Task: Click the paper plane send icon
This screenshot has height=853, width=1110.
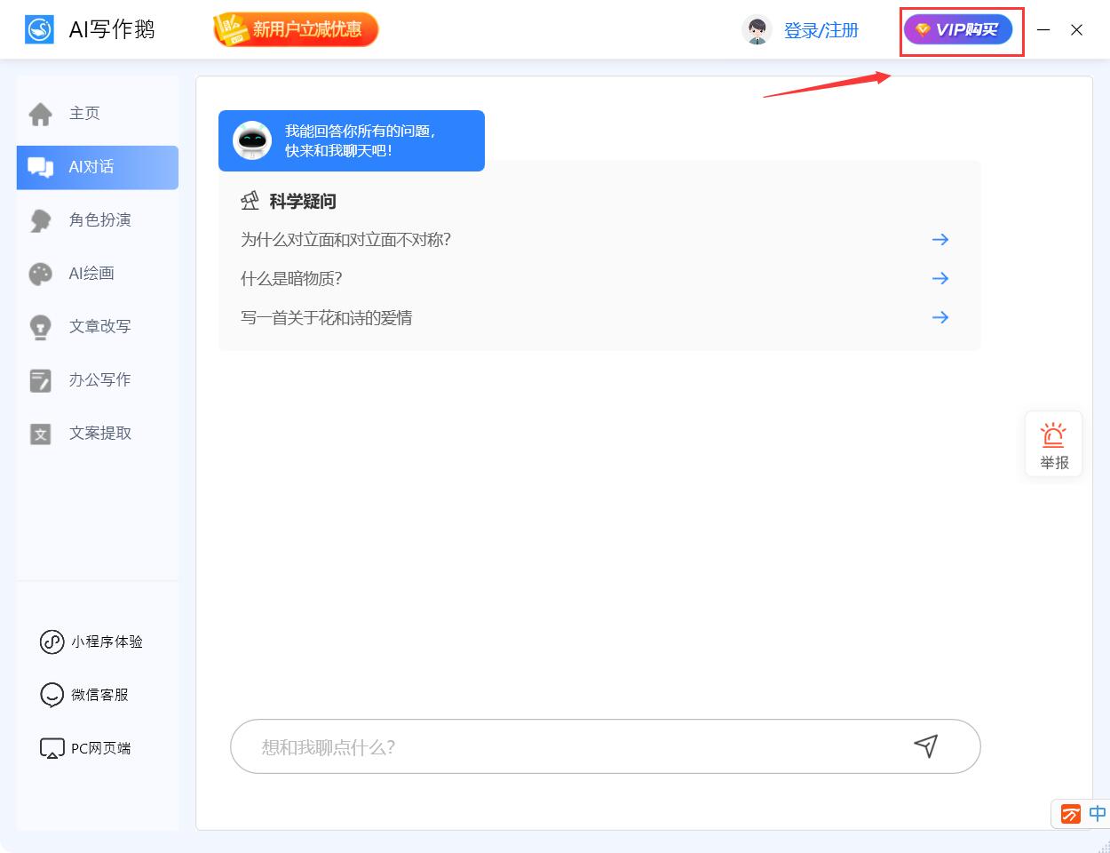Action: 926,746
